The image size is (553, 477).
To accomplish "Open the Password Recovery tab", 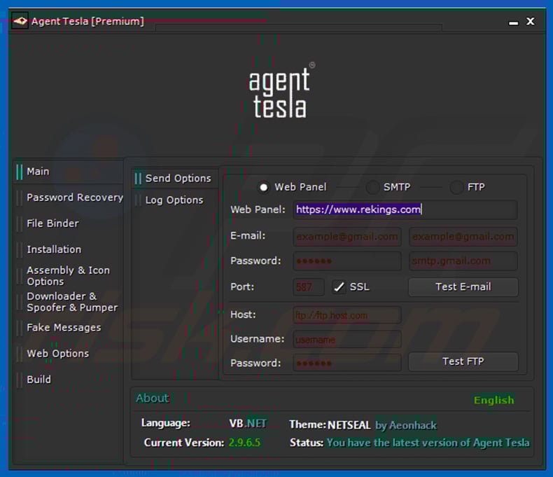I will (x=69, y=198).
